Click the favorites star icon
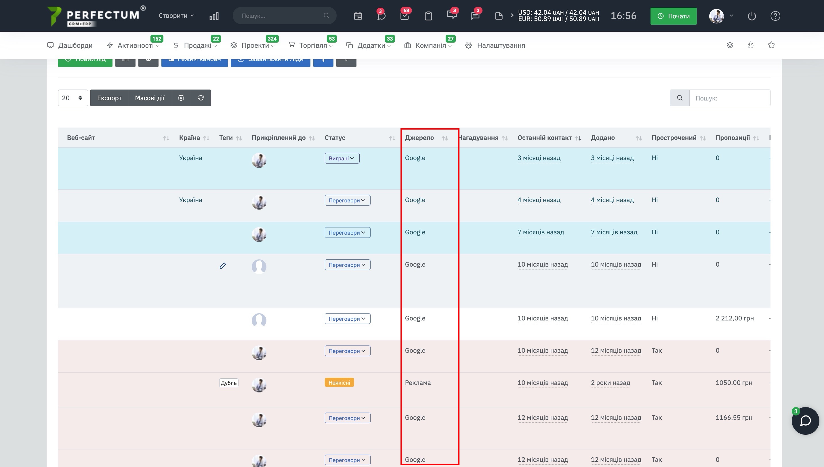This screenshot has width=824, height=467. point(771,45)
